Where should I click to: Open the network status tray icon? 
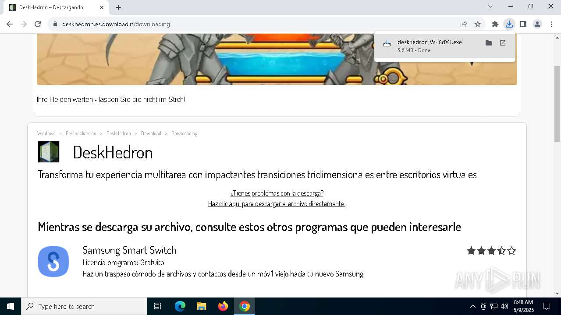coord(494,306)
